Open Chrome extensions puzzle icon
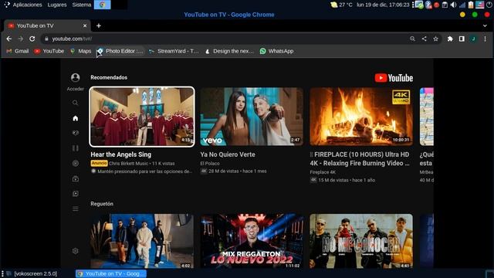Screen dimensions: 494x278 pos(450,39)
